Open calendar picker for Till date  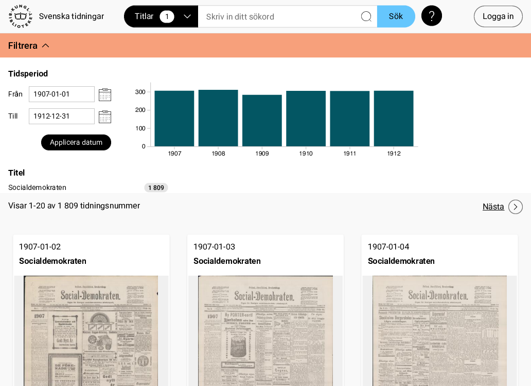pos(105,117)
